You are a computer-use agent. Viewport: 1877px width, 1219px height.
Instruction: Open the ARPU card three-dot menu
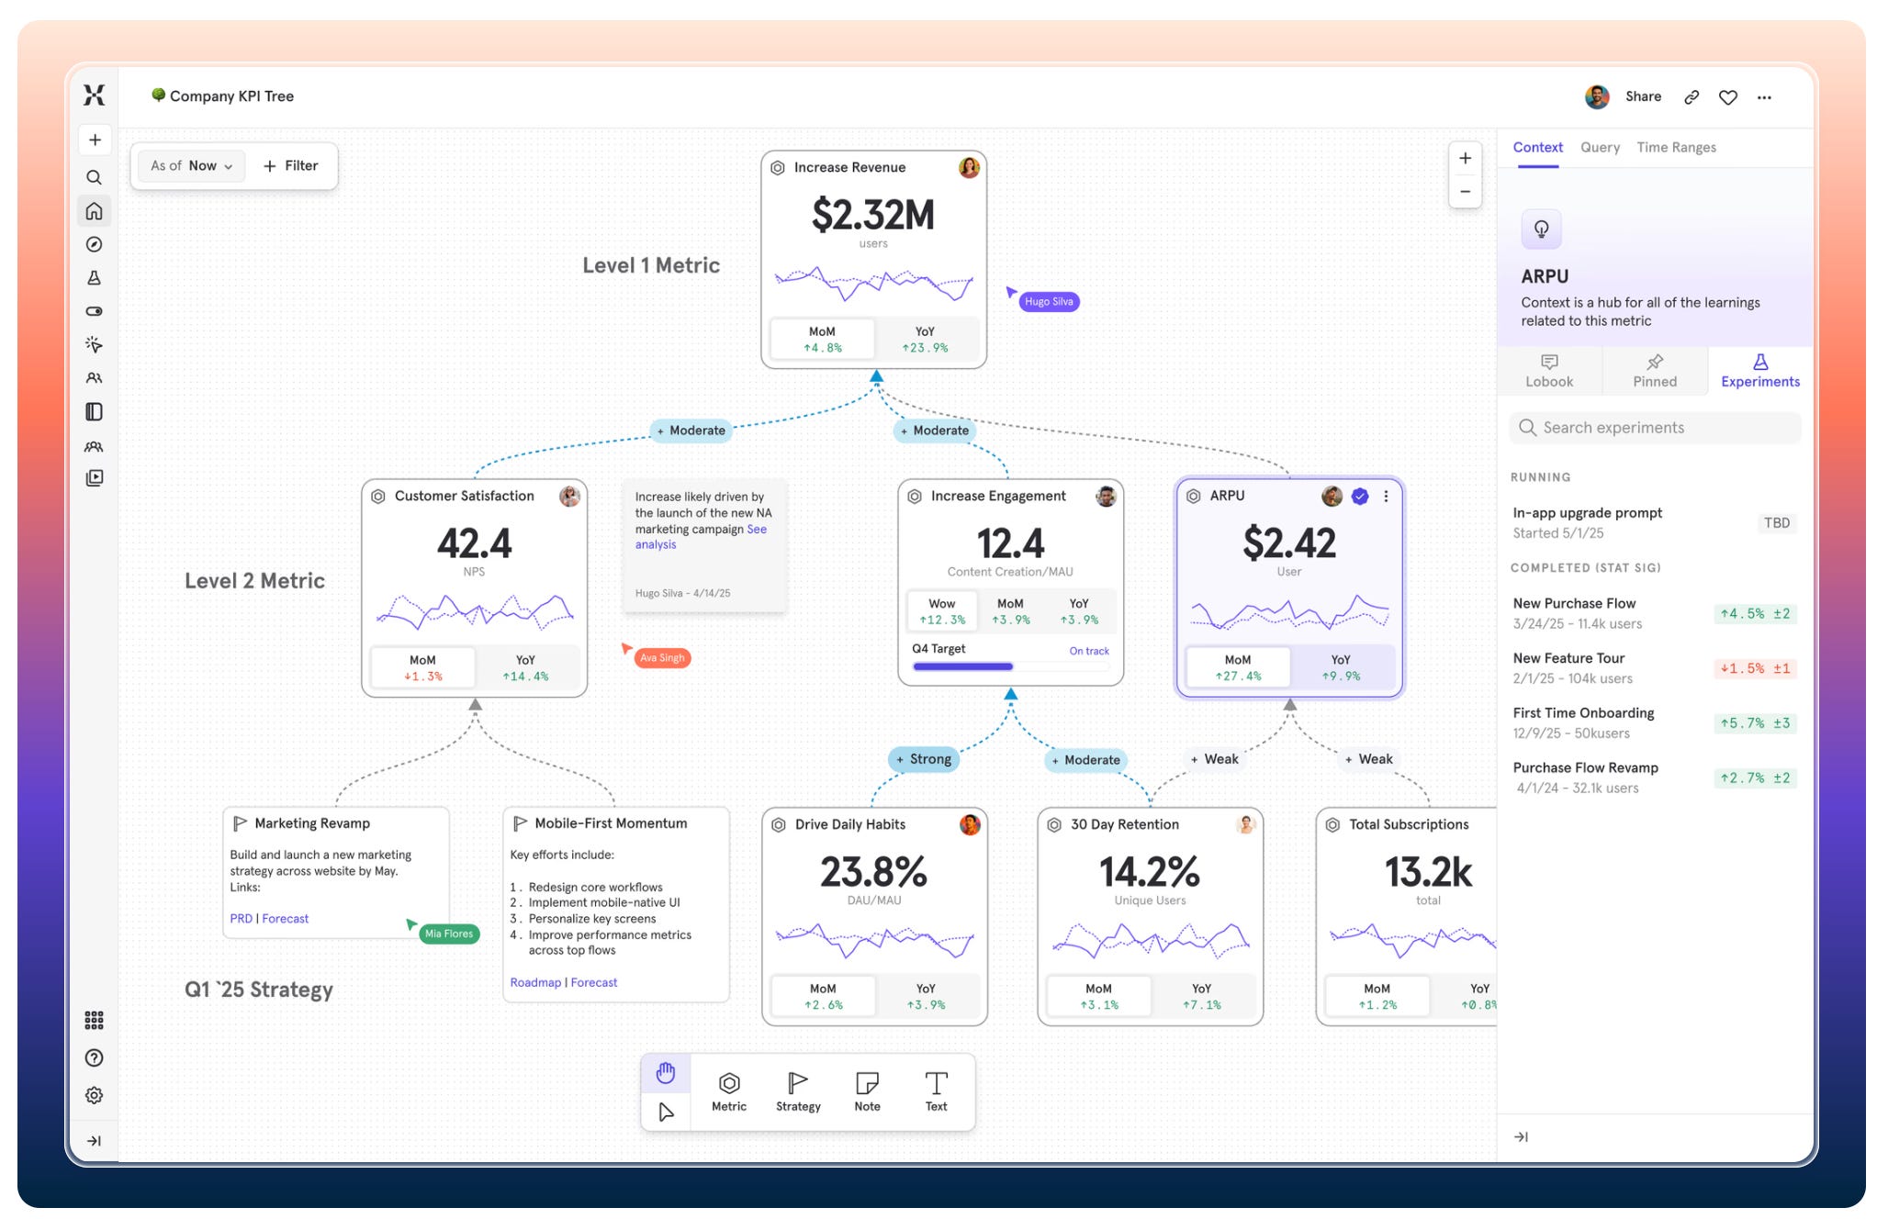pyautogui.click(x=1386, y=497)
